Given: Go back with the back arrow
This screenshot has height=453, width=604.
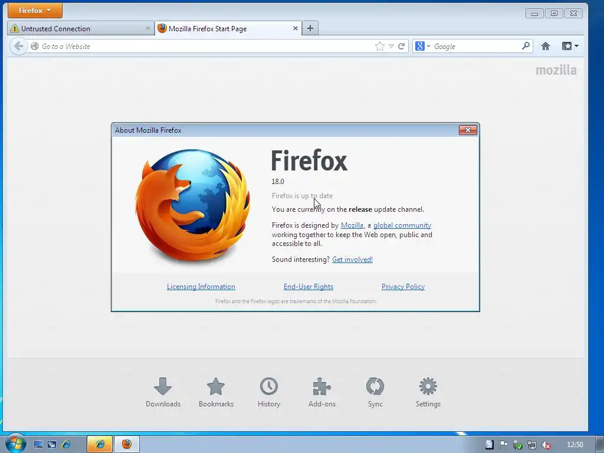Looking at the screenshot, I should pos(18,46).
